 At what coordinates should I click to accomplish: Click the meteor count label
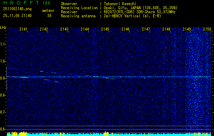click(48, 11)
